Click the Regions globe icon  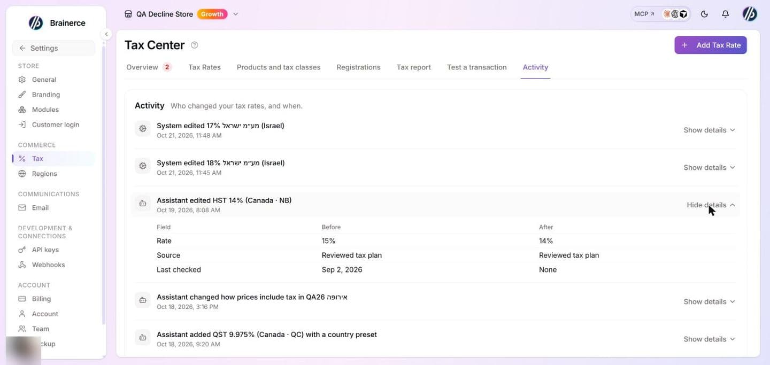pyautogui.click(x=22, y=174)
